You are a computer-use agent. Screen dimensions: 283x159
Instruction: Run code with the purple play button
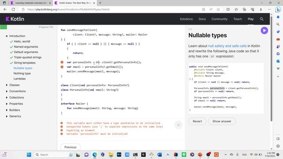click(x=264, y=30)
